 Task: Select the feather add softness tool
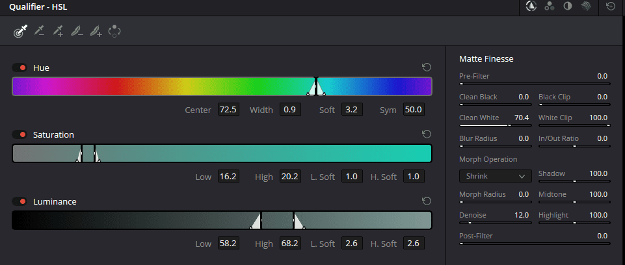(96, 31)
